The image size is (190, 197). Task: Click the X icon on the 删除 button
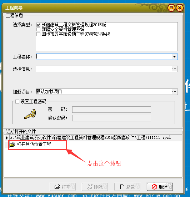90,187
